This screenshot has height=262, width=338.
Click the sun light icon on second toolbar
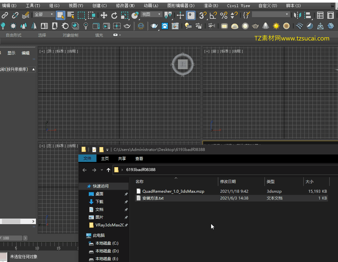[13, 26]
